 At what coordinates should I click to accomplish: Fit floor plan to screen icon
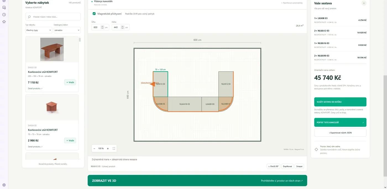114,148
